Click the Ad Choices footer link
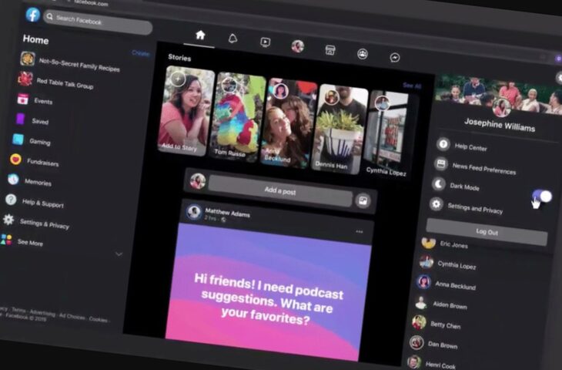562x370 pixels. pyautogui.click(x=72, y=316)
